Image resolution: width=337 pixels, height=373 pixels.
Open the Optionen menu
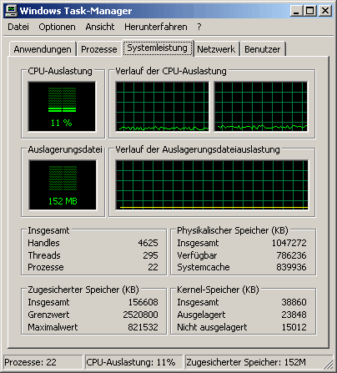[57, 27]
